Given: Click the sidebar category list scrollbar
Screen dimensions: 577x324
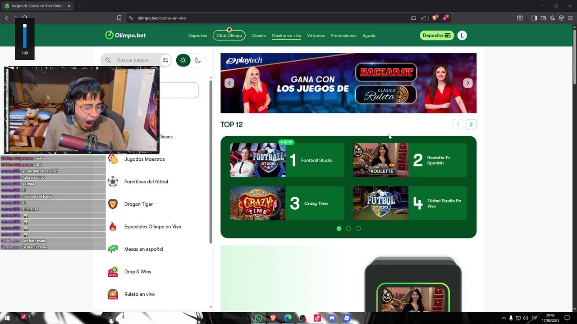Looking at the screenshot, I should coord(211,163).
